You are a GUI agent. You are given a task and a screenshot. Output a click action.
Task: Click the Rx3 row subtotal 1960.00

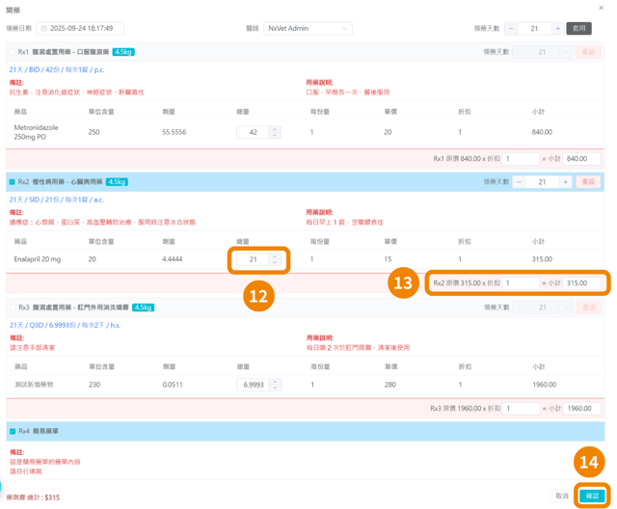tap(545, 385)
